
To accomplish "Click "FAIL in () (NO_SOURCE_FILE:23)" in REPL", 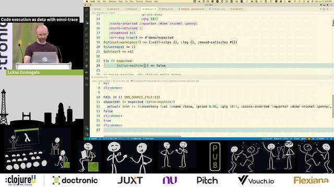I will (132, 97).
